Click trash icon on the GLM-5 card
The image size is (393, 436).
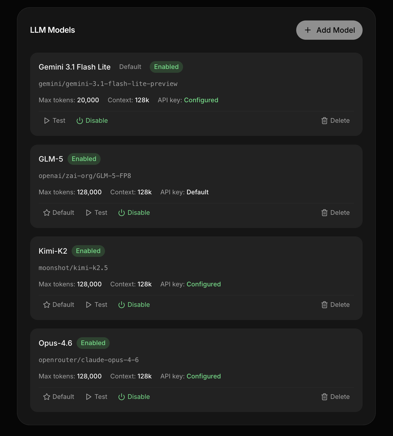pyautogui.click(x=324, y=213)
